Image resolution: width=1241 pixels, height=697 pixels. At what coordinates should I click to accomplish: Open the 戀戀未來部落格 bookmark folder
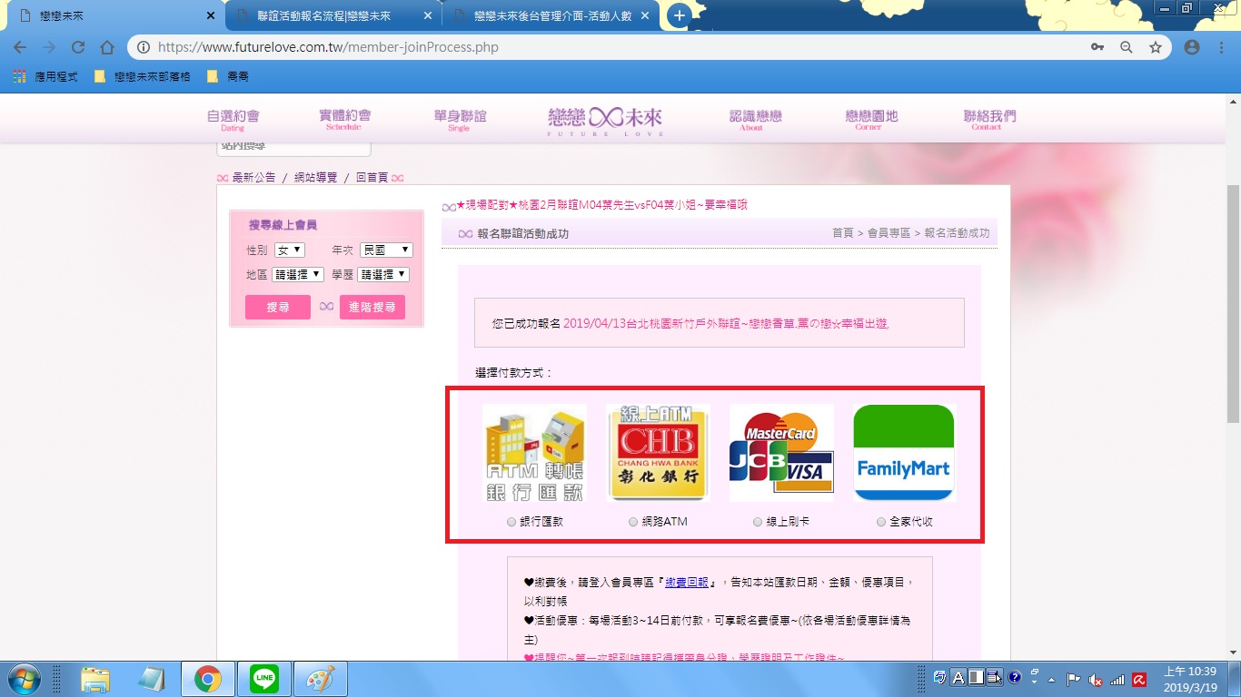click(x=143, y=76)
